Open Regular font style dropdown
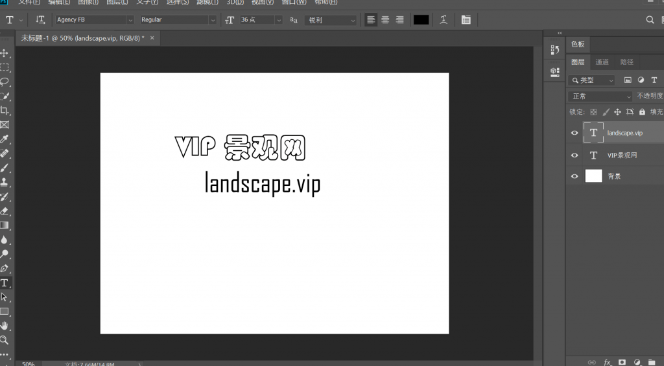Viewport: 664px width, 366px height. point(213,20)
